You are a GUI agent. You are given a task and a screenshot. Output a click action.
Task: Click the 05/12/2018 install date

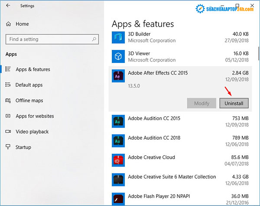pyautogui.click(x=237, y=60)
